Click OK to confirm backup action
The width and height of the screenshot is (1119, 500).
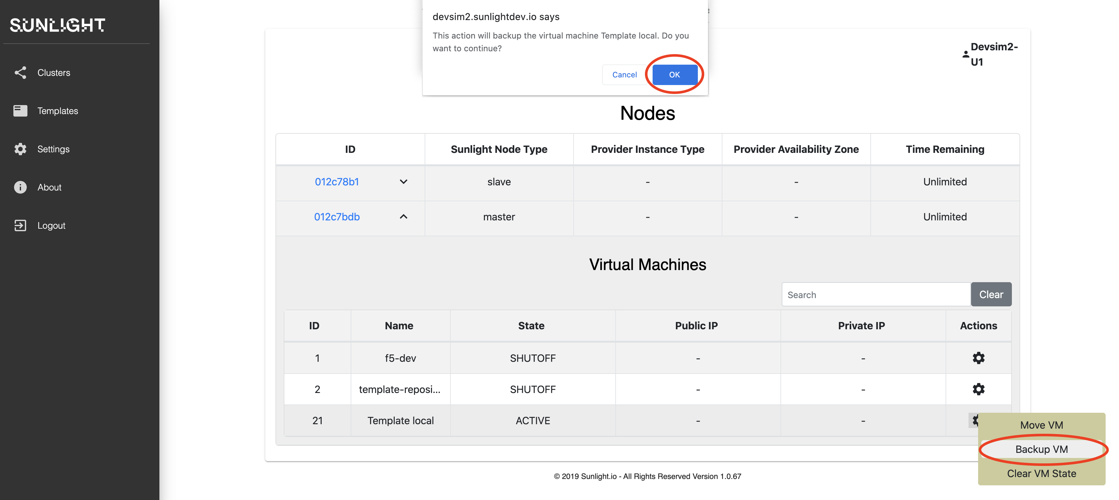pyautogui.click(x=674, y=74)
